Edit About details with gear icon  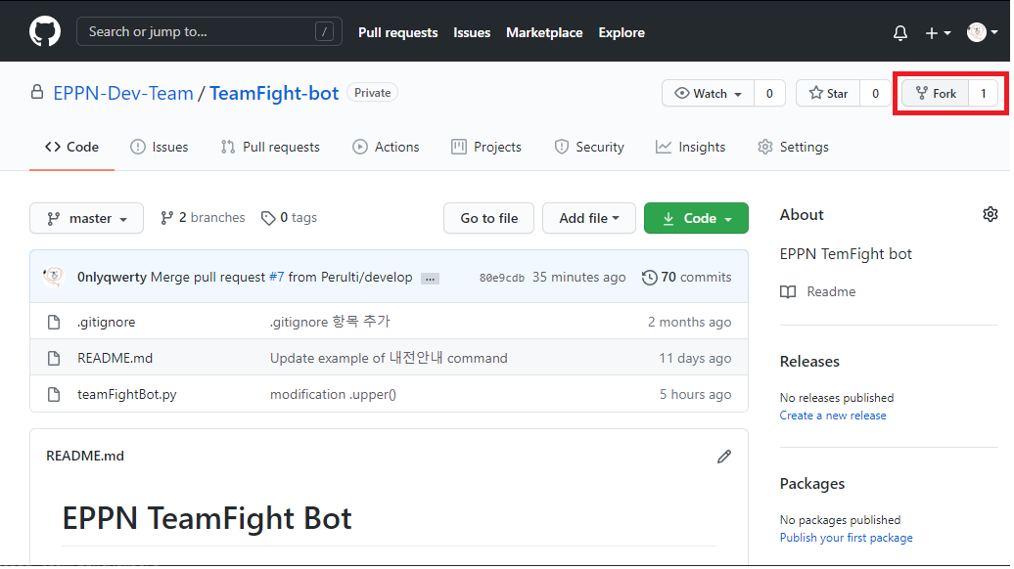point(991,214)
